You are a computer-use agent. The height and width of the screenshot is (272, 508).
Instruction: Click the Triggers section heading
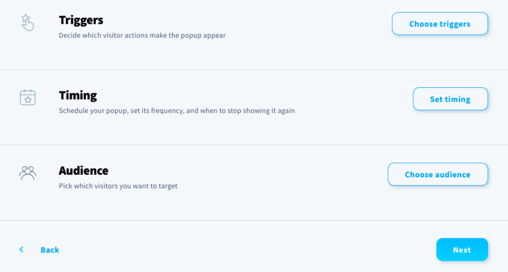[x=81, y=20]
